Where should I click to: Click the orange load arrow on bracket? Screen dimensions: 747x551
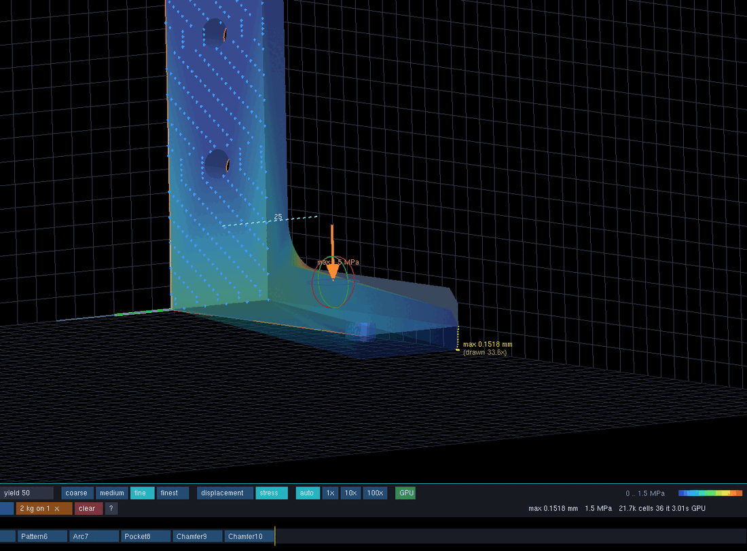(x=333, y=253)
